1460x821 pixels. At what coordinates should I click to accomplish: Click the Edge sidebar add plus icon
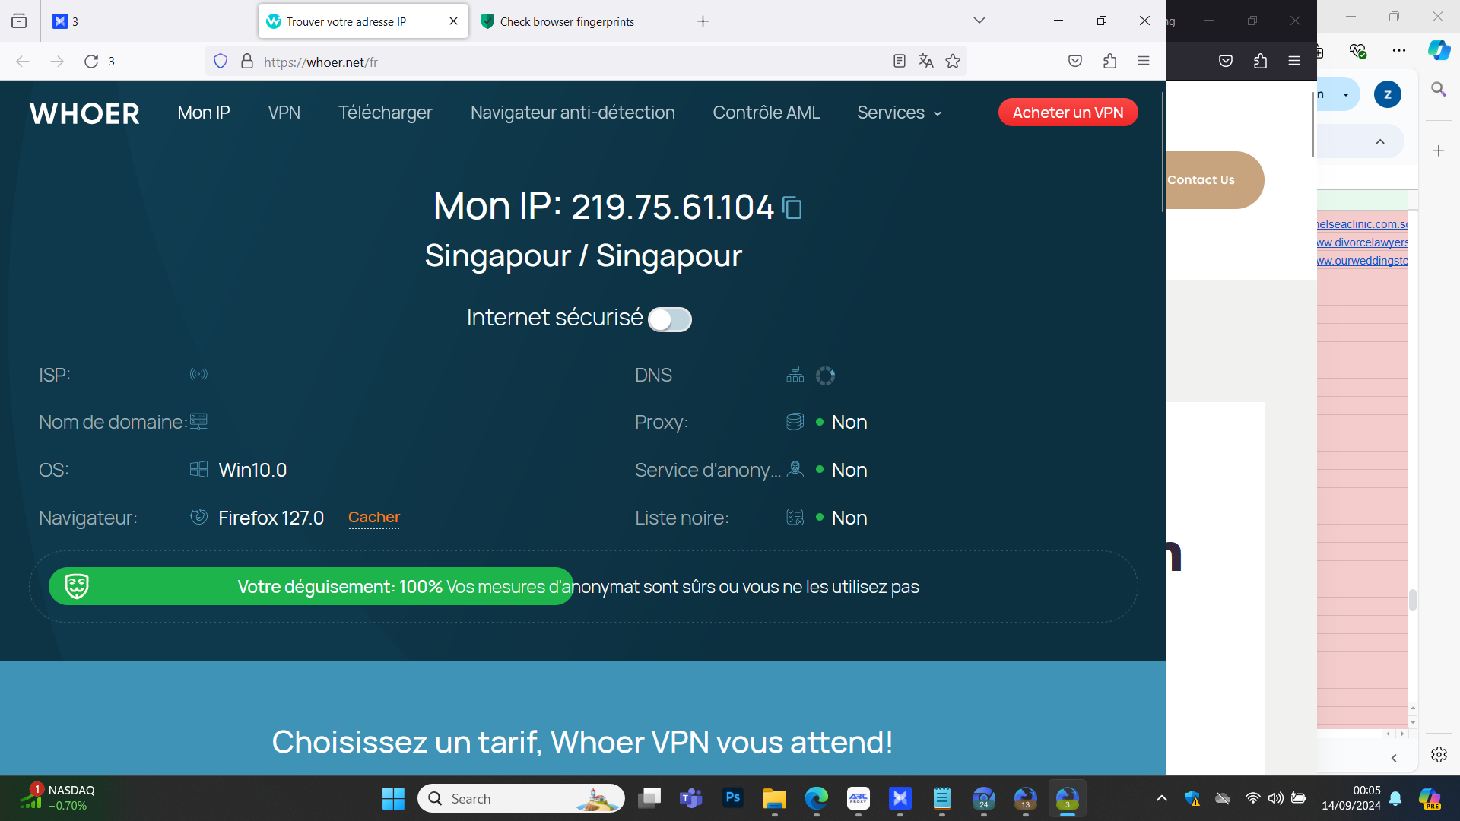[x=1439, y=151]
